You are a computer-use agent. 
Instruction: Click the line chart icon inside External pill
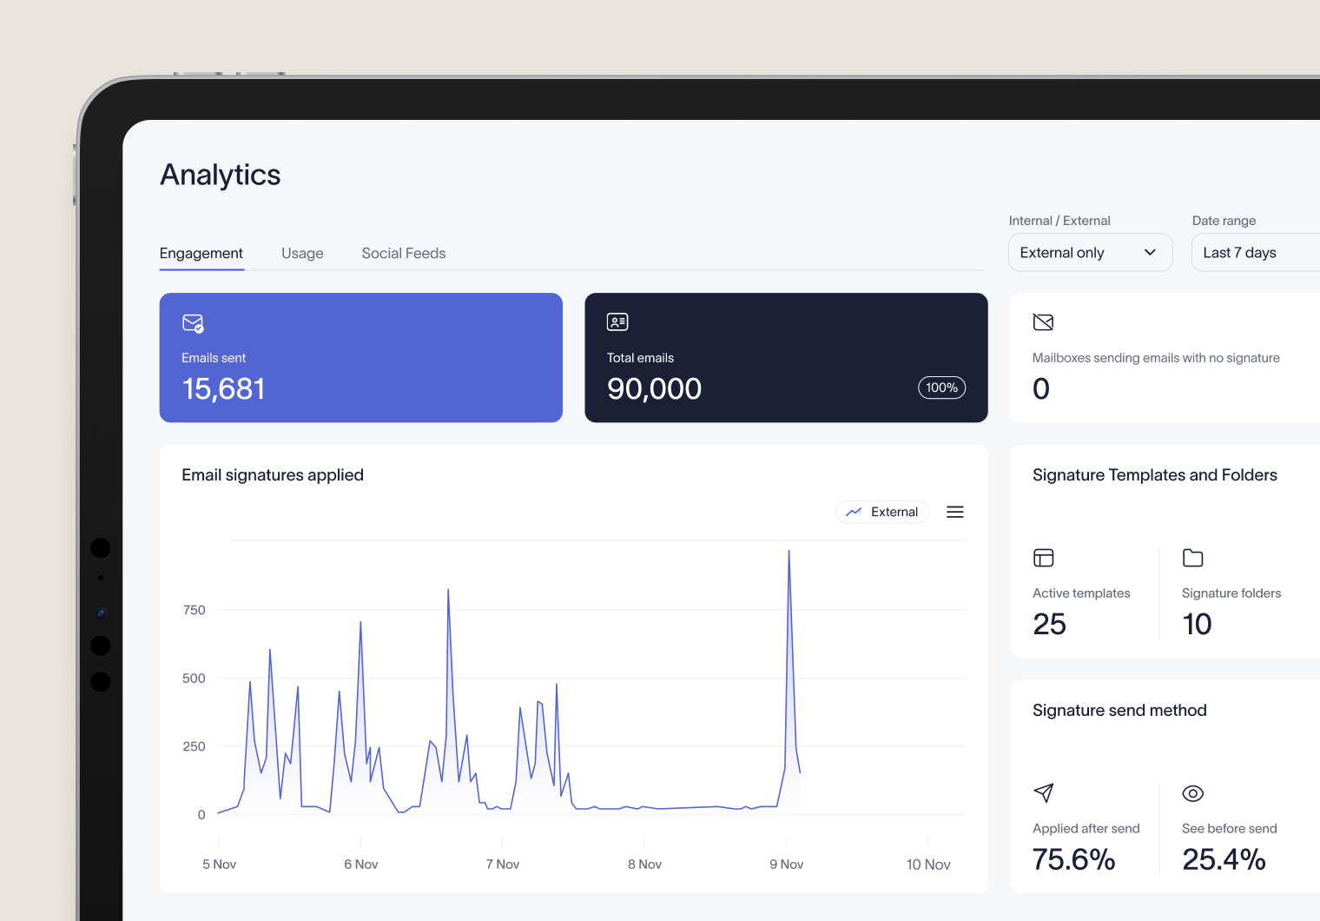click(x=855, y=512)
